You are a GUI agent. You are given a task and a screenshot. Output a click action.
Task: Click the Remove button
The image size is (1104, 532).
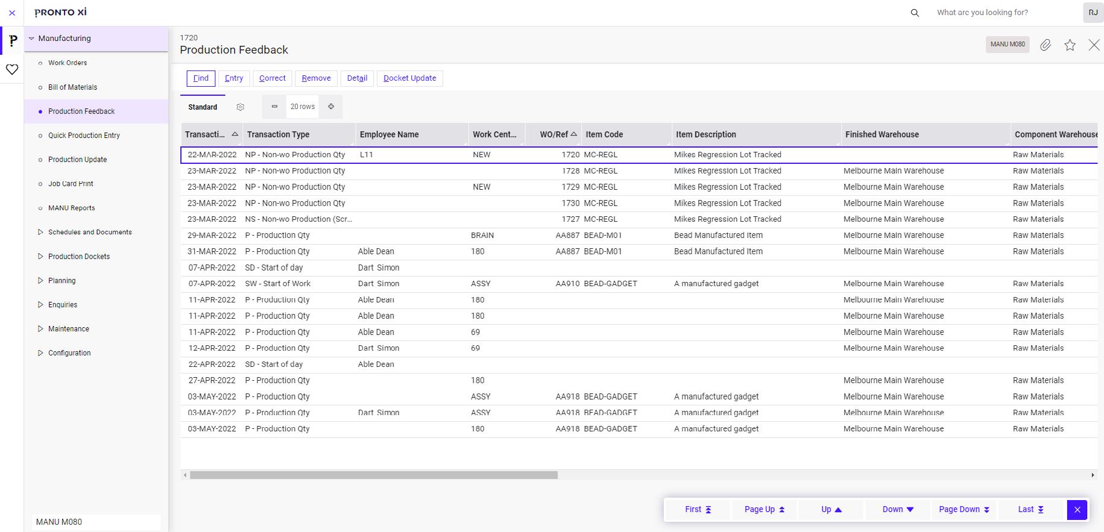tap(316, 78)
